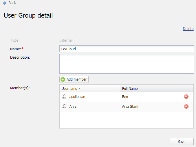196x147 pixels.
Task: Click the Arya Stark full name cell
Action: pyautogui.click(x=130, y=107)
